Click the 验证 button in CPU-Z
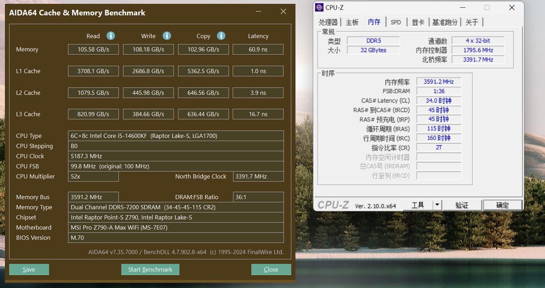Image resolution: width=545 pixels, height=288 pixels. pos(462,205)
